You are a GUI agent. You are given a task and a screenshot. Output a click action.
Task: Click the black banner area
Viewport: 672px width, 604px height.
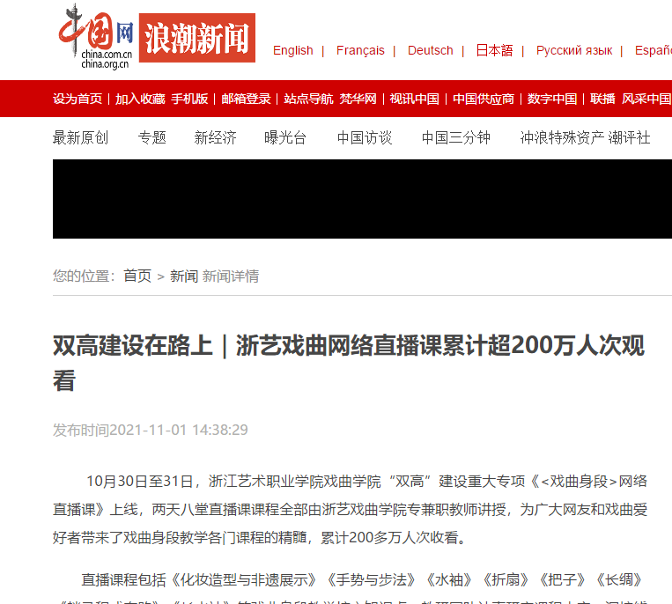362,199
